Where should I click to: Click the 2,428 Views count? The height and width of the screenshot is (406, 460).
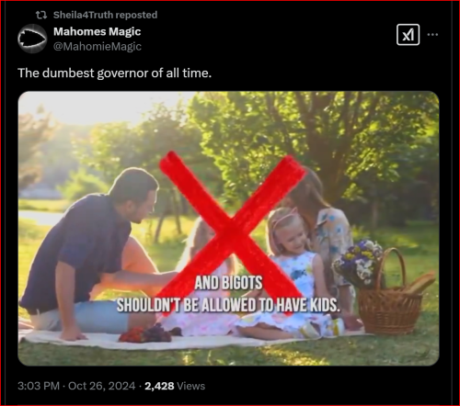point(175,386)
